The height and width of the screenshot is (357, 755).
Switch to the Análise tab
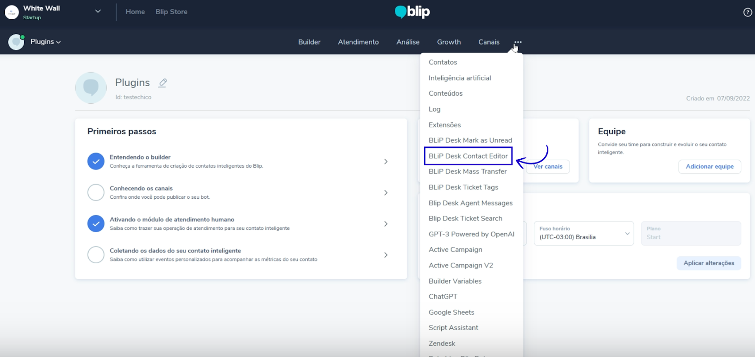(x=408, y=42)
